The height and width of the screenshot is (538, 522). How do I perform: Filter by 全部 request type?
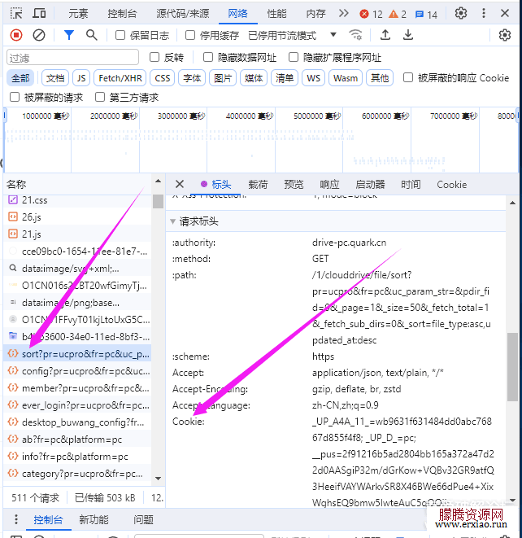20,78
